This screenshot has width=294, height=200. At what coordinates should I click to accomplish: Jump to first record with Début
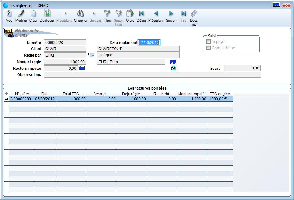pyautogui.click(x=141, y=13)
